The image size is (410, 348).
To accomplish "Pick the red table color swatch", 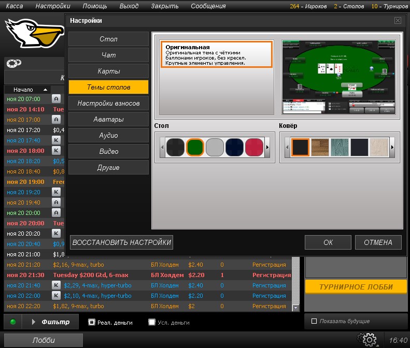I will [254, 147].
